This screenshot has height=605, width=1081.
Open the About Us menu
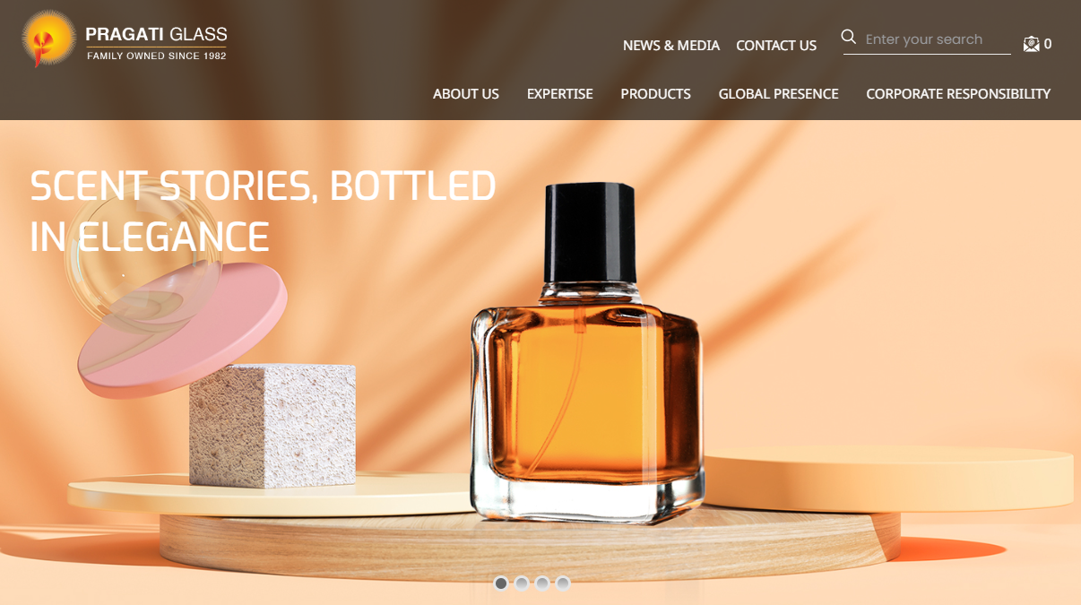(466, 93)
